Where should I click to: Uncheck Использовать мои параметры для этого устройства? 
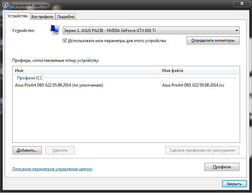(65, 41)
